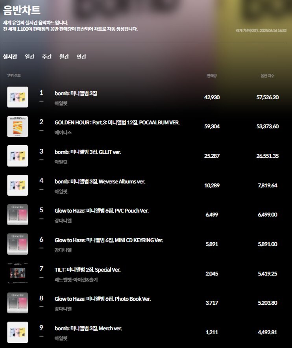Open artist 레드벨벳-아이린&슬기
Viewport: 292px width, 348px height.
[x=76, y=280]
